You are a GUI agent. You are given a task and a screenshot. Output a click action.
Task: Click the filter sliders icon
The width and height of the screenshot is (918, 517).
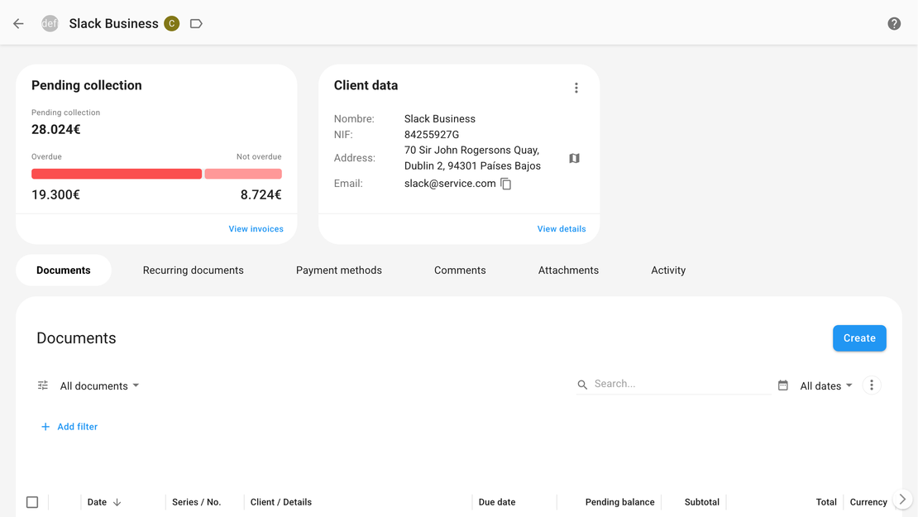[43, 385]
